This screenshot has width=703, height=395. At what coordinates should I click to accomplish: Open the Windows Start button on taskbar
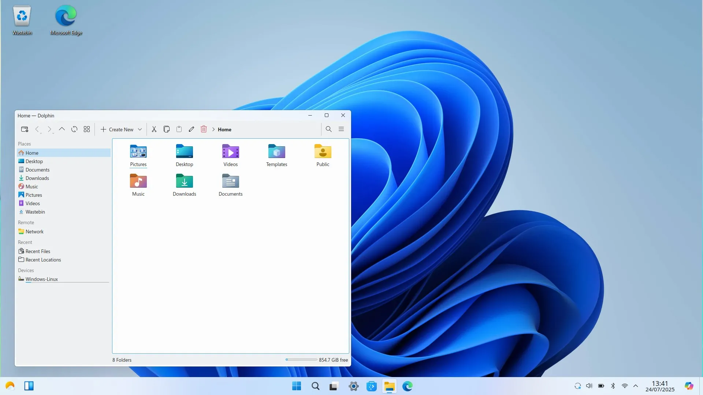[x=297, y=386]
